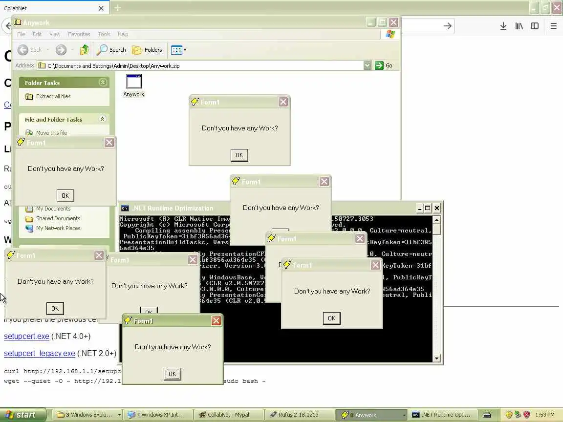Open the View menu in Anywork window
Viewport: 563px width, 422px height.
[x=55, y=34]
